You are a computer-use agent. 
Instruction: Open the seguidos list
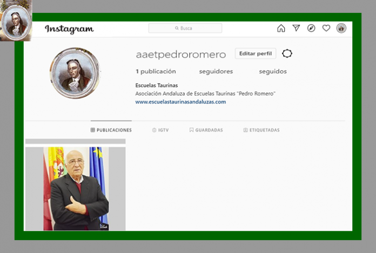273,71
